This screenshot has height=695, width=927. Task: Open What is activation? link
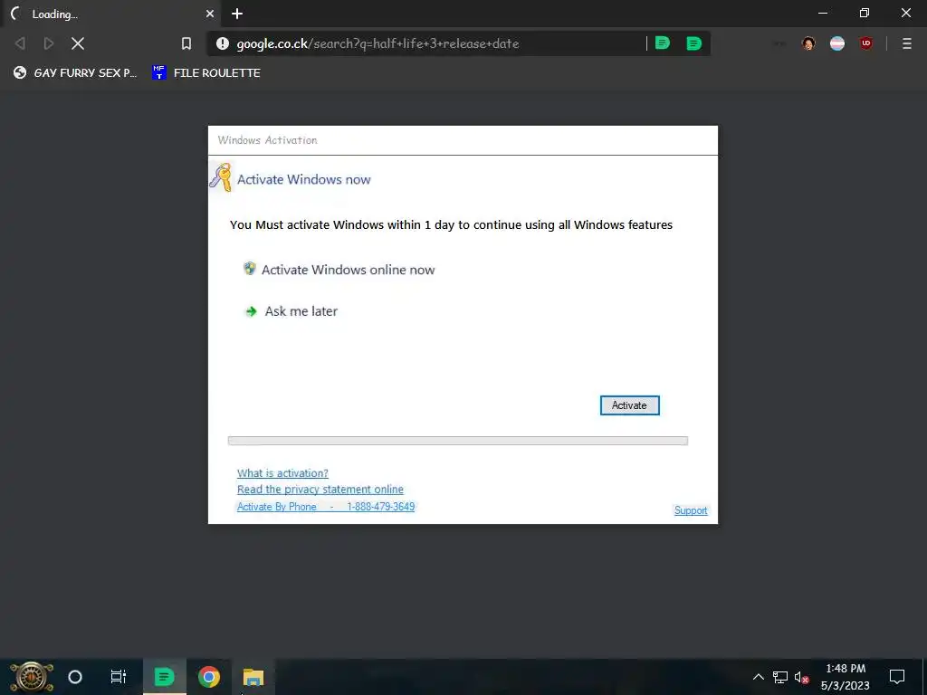tap(282, 472)
